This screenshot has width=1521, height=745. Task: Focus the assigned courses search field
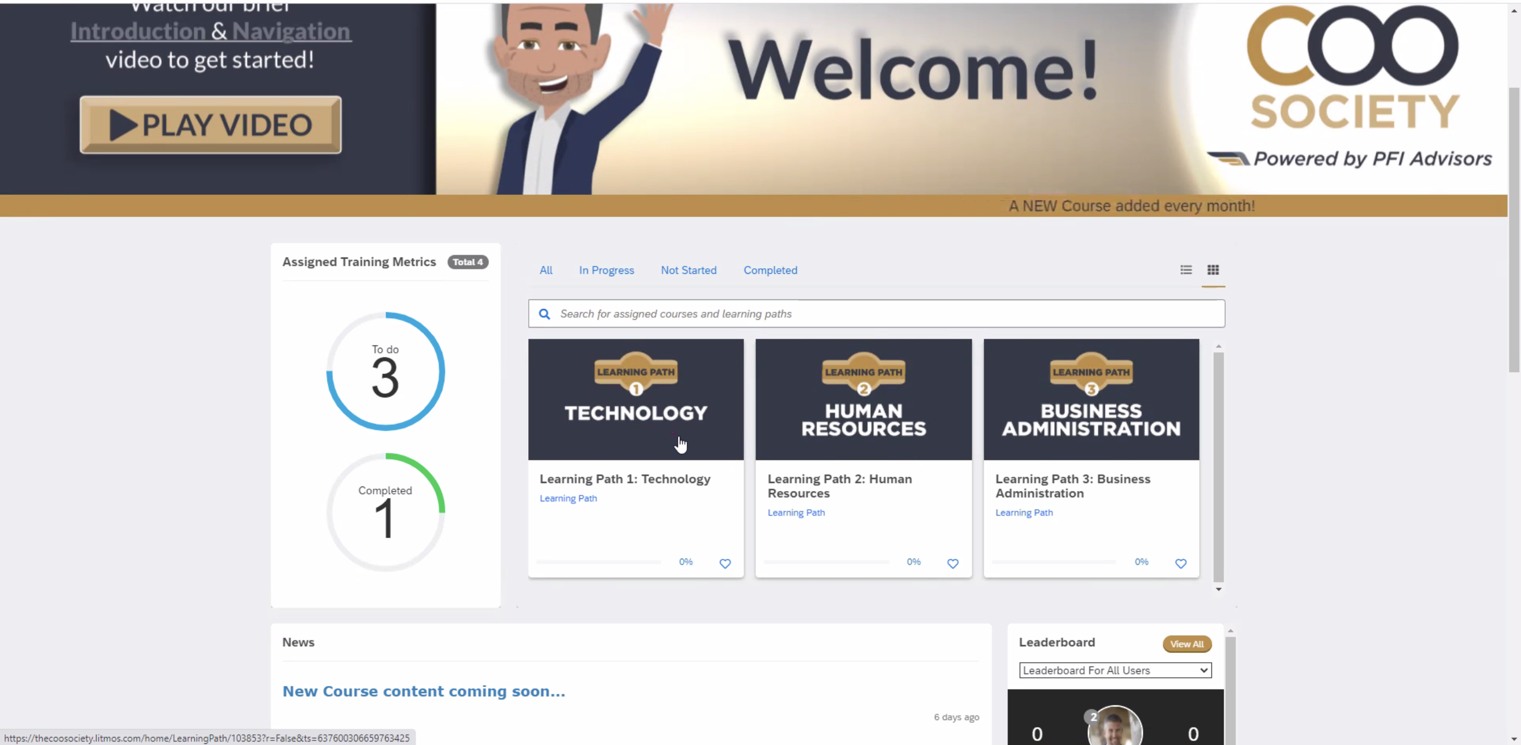(x=885, y=314)
